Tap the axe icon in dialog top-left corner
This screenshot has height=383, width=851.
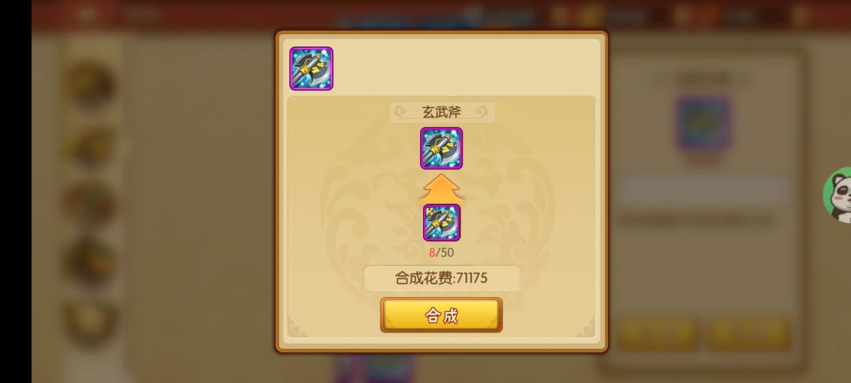pos(311,69)
